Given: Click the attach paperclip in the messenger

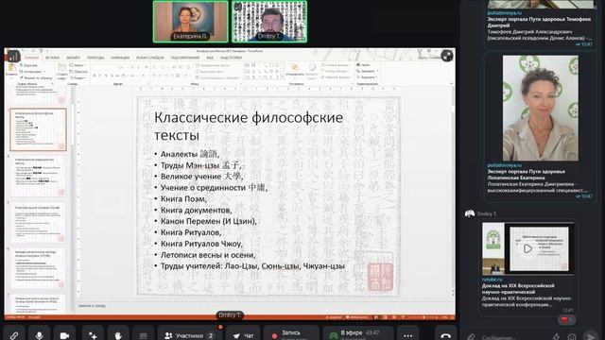Looking at the screenshot, I should [x=471, y=337].
